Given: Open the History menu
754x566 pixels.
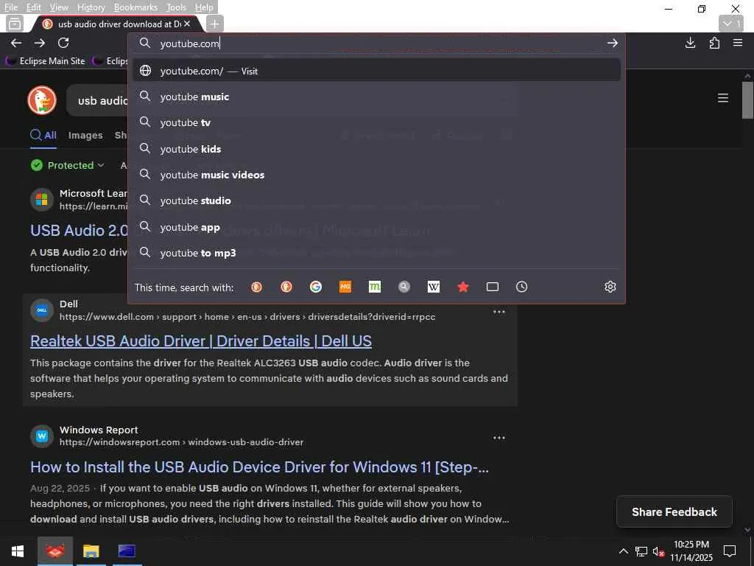Looking at the screenshot, I should (91, 7).
